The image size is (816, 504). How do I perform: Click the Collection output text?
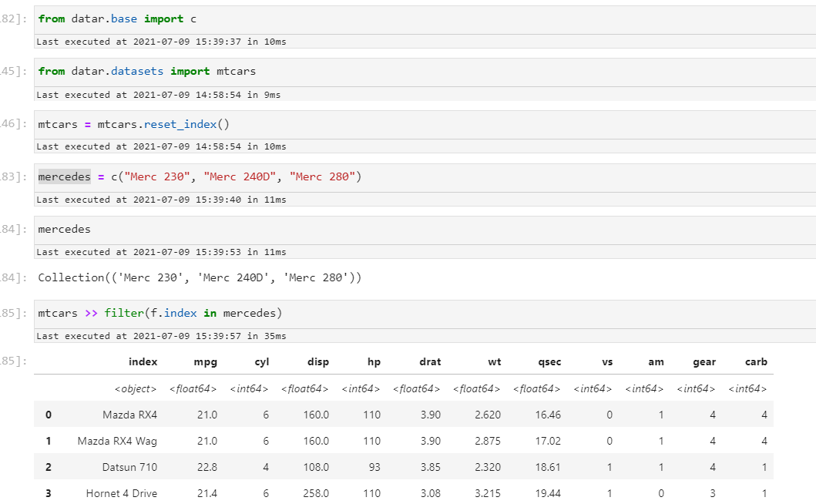(x=200, y=277)
